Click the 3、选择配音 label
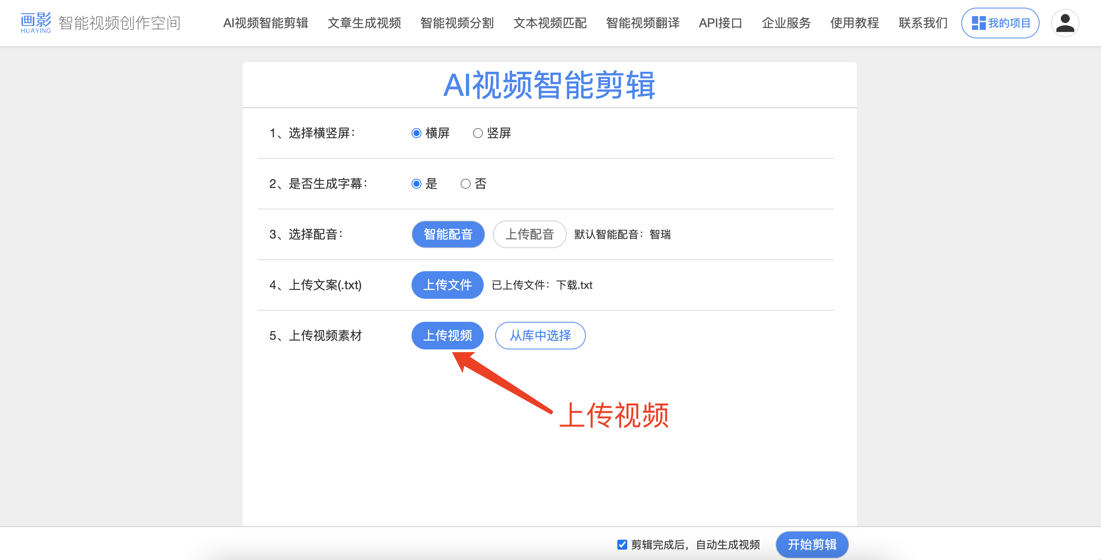The image size is (1101, 560). pyautogui.click(x=306, y=234)
